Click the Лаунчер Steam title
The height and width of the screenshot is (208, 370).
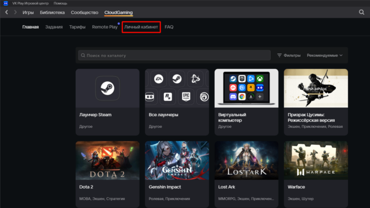(95, 115)
